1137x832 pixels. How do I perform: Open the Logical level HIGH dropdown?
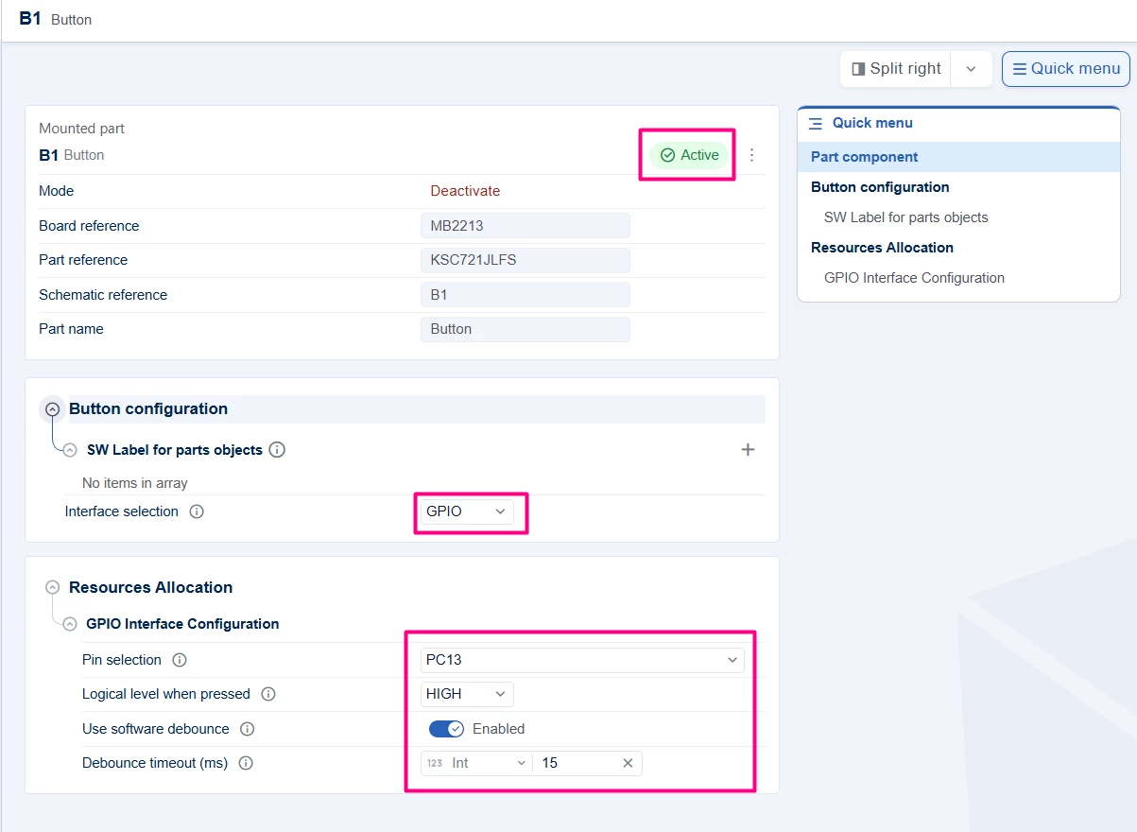click(x=467, y=694)
